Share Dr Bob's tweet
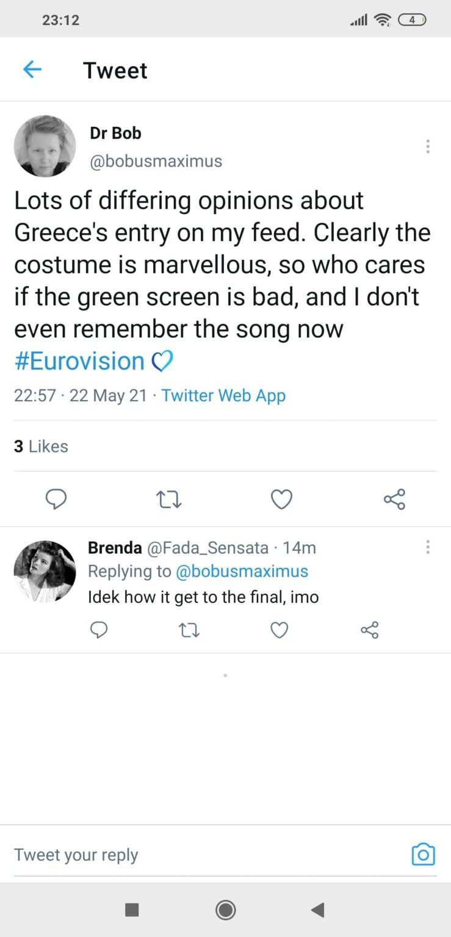The height and width of the screenshot is (937, 451). (394, 499)
